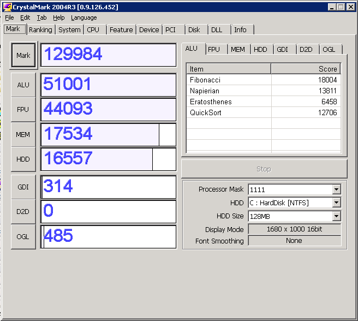Click the Stop button

point(264,169)
